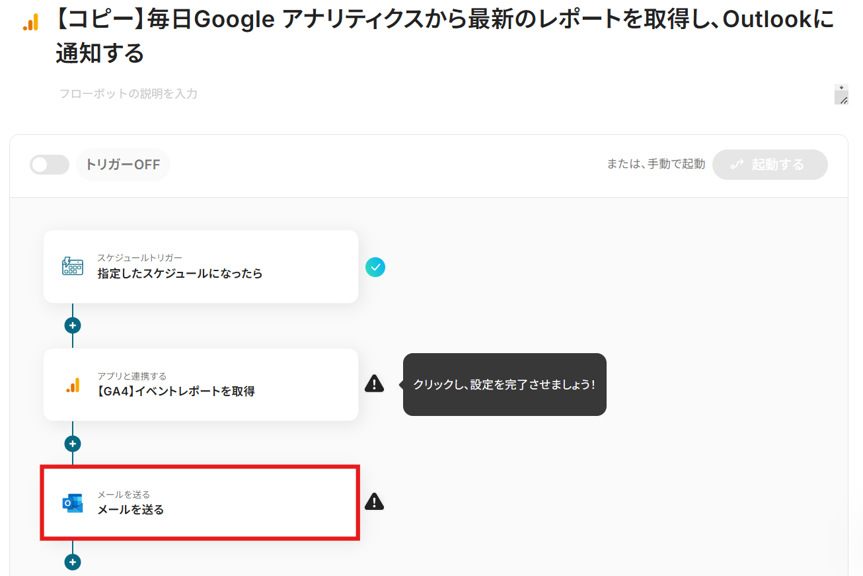Click the スケジュールトリガー label

click(140, 258)
